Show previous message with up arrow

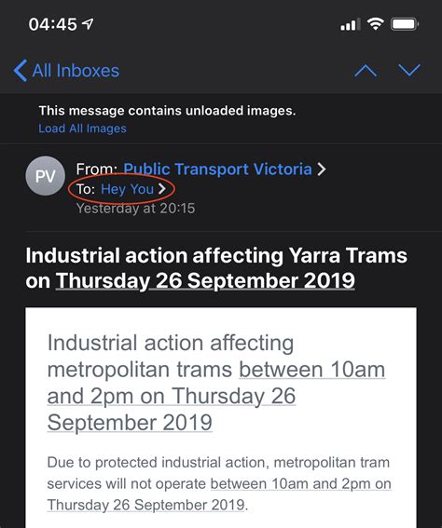coord(366,71)
